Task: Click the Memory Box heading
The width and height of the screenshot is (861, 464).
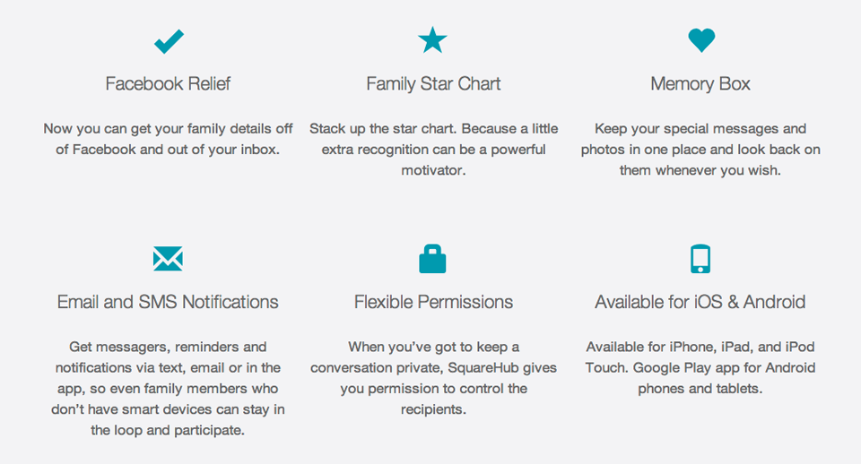Action: tap(700, 84)
